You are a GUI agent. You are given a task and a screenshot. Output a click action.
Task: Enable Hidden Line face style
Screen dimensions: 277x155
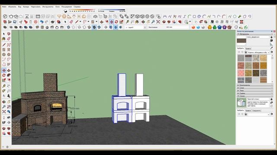coord(84,27)
